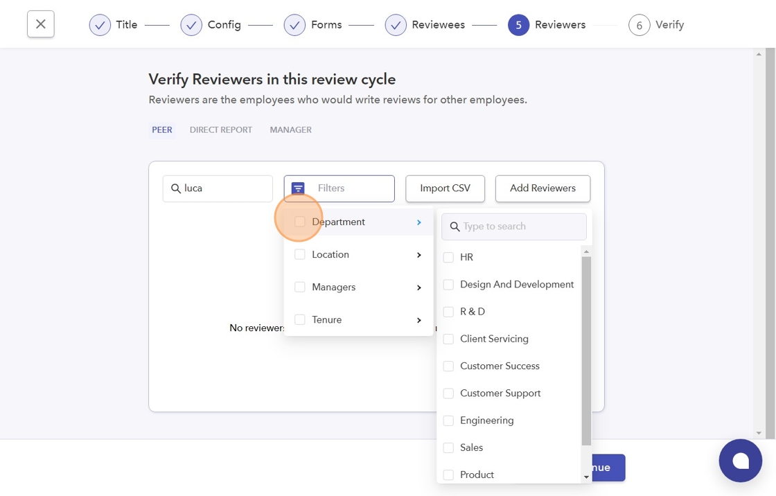Select the Customer Success checkbox
776x496 pixels.
(x=448, y=366)
